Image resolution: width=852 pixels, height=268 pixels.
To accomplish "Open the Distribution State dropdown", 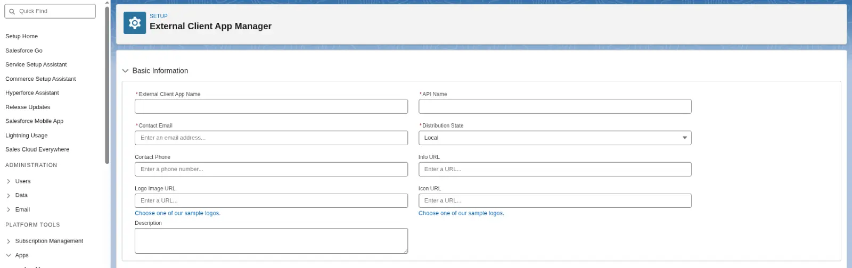I will [555, 138].
